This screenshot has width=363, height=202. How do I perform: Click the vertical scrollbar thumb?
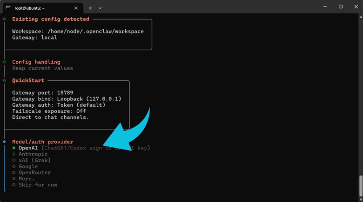(x=361, y=186)
